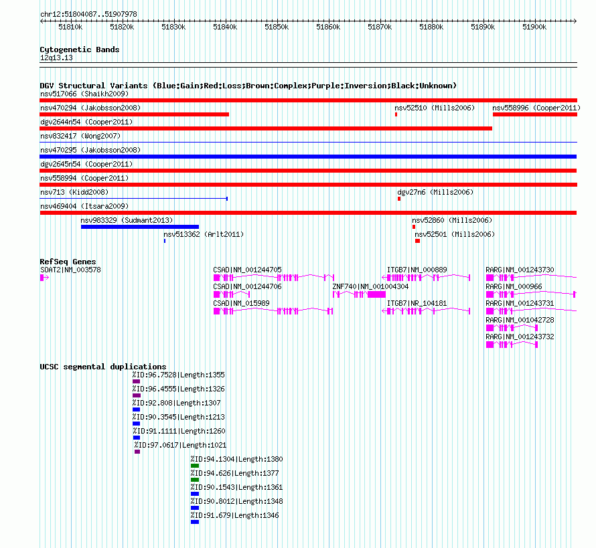Click duplication %ID:96.7528|Length:1355
Viewport: 596px width, 548px height.
click(x=137, y=381)
